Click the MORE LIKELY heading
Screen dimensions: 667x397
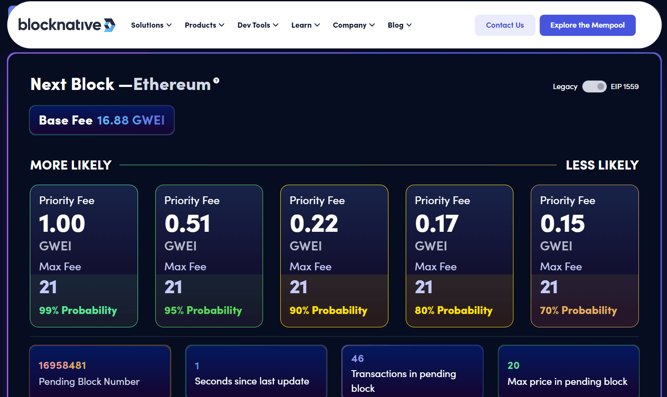pyautogui.click(x=71, y=165)
